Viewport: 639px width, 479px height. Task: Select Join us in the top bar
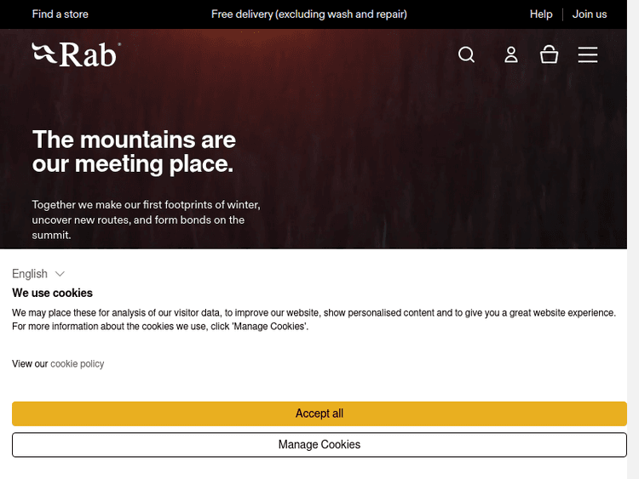click(x=590, y=14)
